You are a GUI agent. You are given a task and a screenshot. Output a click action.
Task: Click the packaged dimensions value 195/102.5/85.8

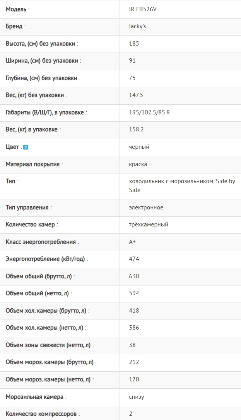tap(149, 112)
